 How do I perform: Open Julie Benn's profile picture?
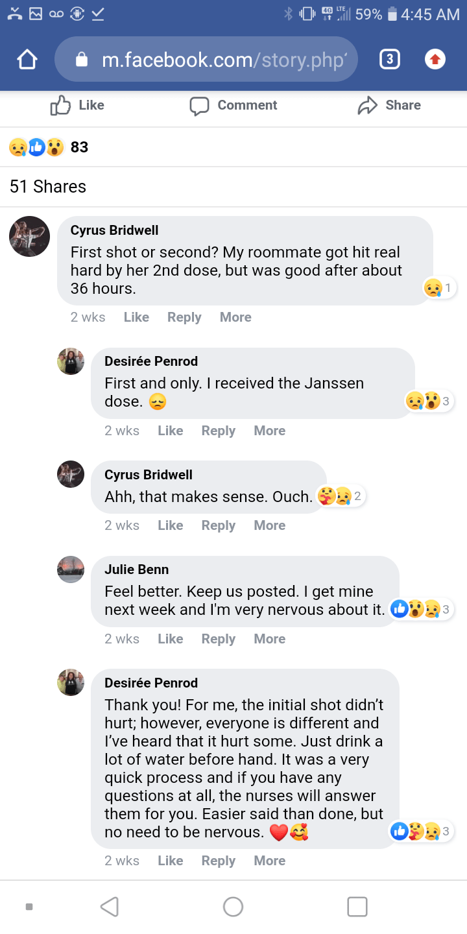click(x=71, y=569)
